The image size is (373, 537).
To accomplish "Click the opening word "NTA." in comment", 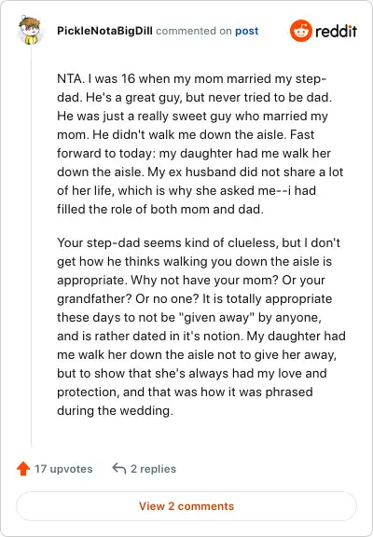I will tap(71, 78).
